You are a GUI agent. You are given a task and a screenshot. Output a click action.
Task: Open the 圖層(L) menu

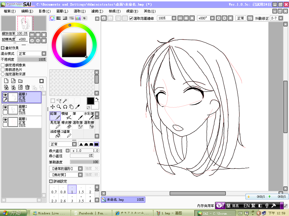click(x=62, y=11)
